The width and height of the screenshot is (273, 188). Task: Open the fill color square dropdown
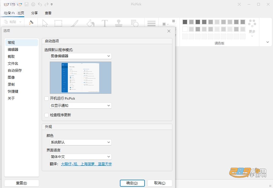tap(165, 24)
